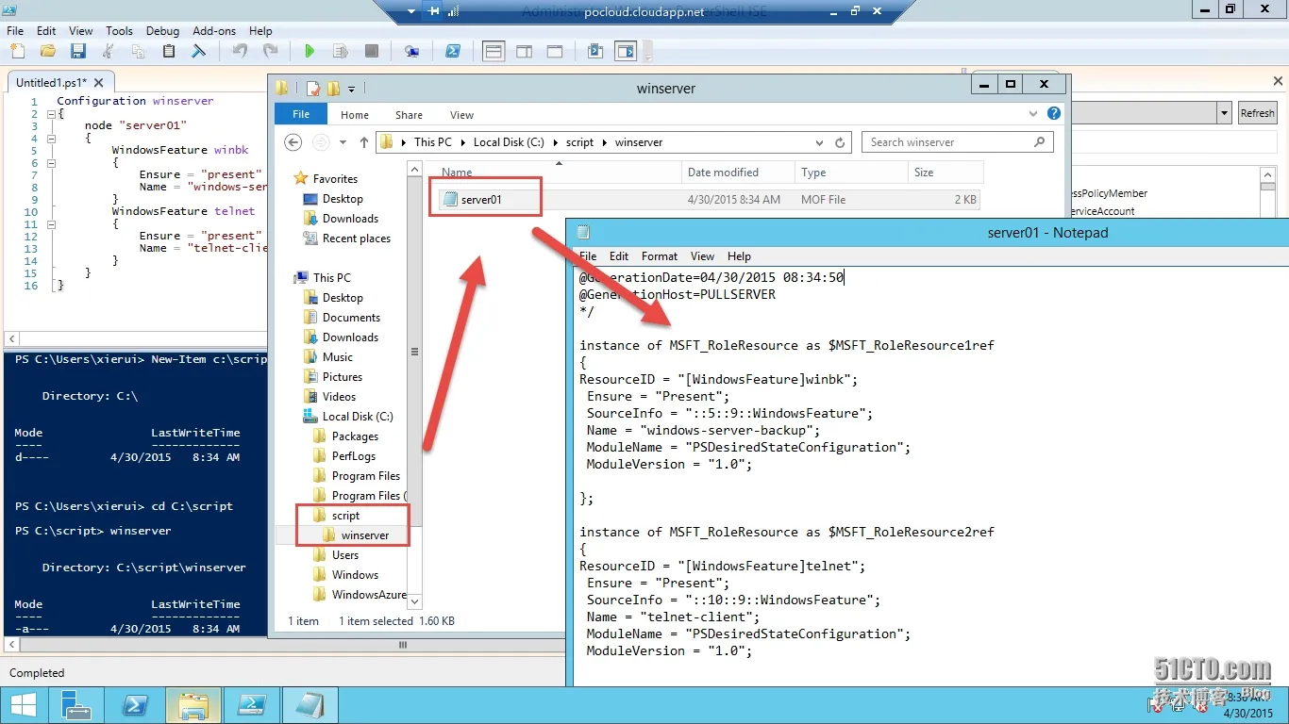
Task: Click the Open script folder icon in ISE
Action: point(47,51)
